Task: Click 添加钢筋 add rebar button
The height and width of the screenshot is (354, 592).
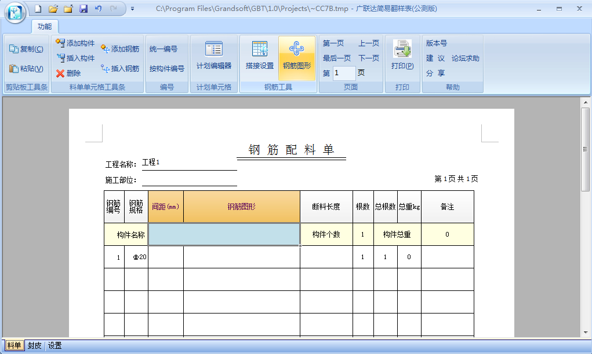Action: point(120,49)
